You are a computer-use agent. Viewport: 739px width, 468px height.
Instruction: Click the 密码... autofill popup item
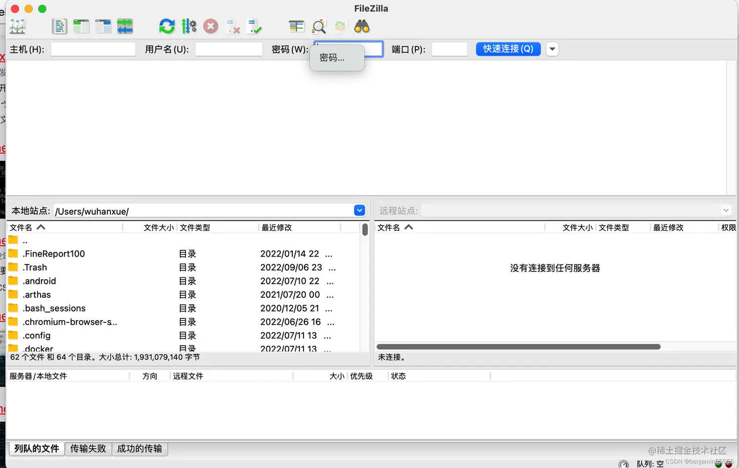pos(337,58)
